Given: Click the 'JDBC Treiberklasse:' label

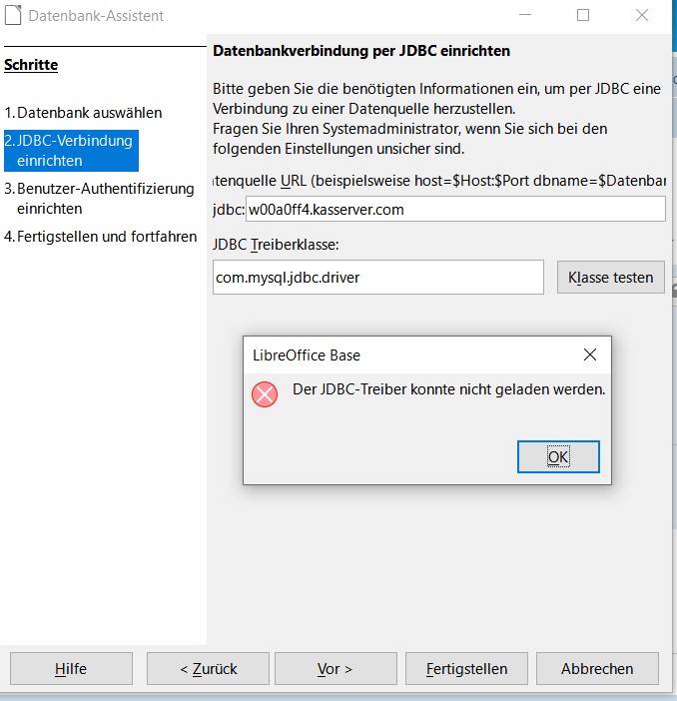Looking at the screenshot, I should click(276, 245).
